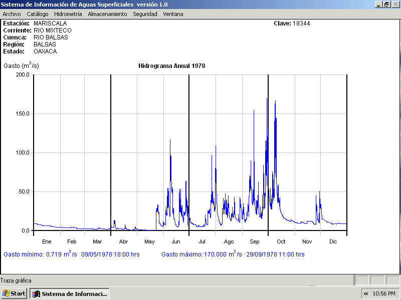Select the Seguridad menu
This screenshot has width=401, height=300.
coord(145,14)
